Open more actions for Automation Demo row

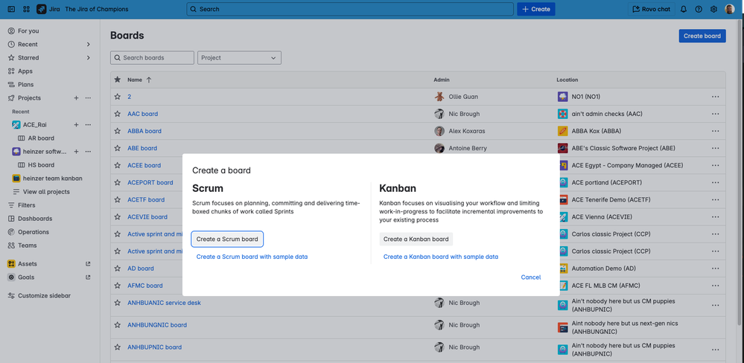coord(715,269)
